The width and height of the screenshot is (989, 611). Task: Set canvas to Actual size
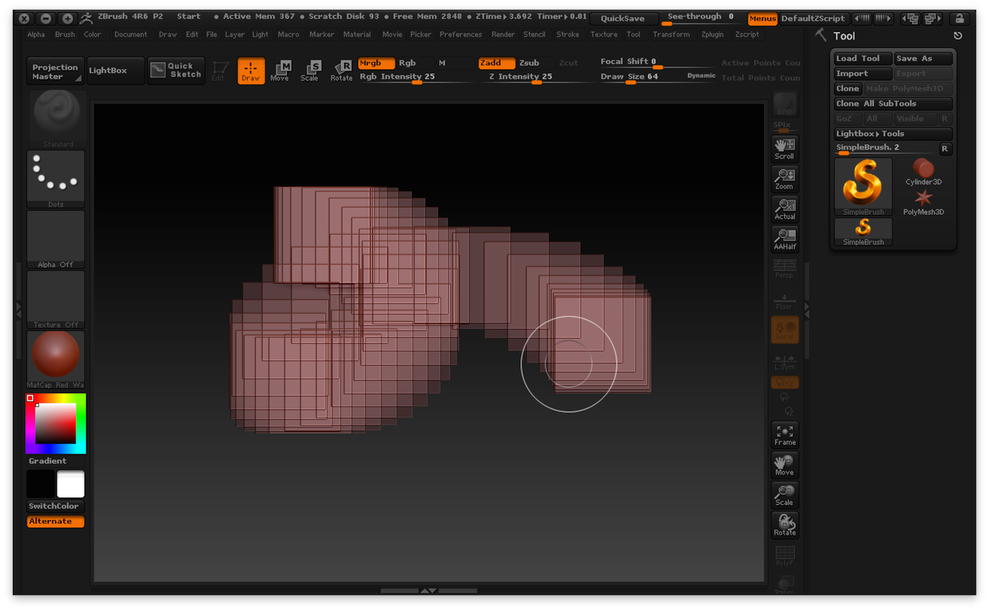[x=784, y=208]
